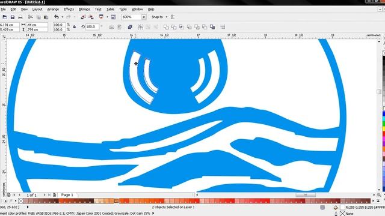The image size is (385, 216).
Task: Open the Help menu
Action: (151, 10)
